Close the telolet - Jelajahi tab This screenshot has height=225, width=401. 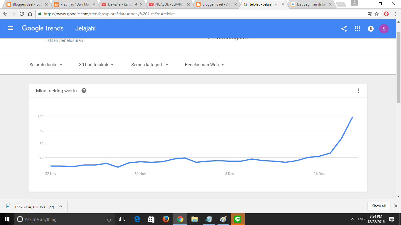point(283,4)
